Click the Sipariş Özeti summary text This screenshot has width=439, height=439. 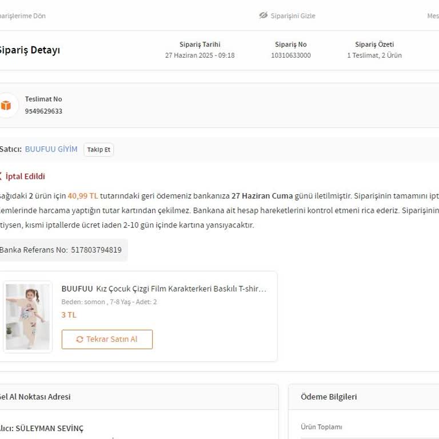point(374,55)
